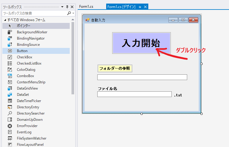Click the ErrorProvider icon
The width and height of the screenshot is (229, 147).
point(10,126)
